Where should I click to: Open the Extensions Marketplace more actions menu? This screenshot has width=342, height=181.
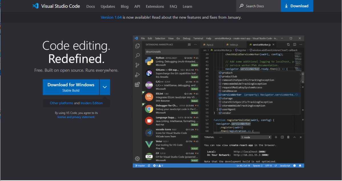tap(195, 45)
